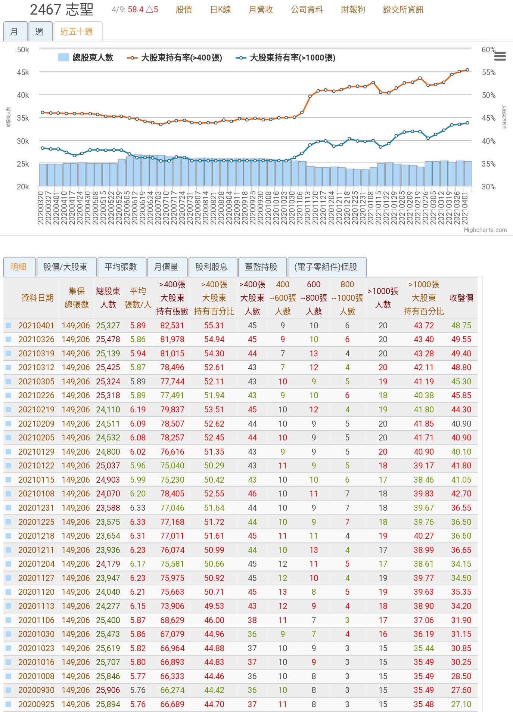Switch to the 月 period tab
The width and height of the screenshot is (513, 712).
(15, 32)
